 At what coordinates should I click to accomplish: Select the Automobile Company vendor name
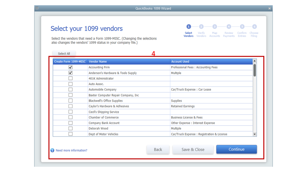click(x=102, y=89)
